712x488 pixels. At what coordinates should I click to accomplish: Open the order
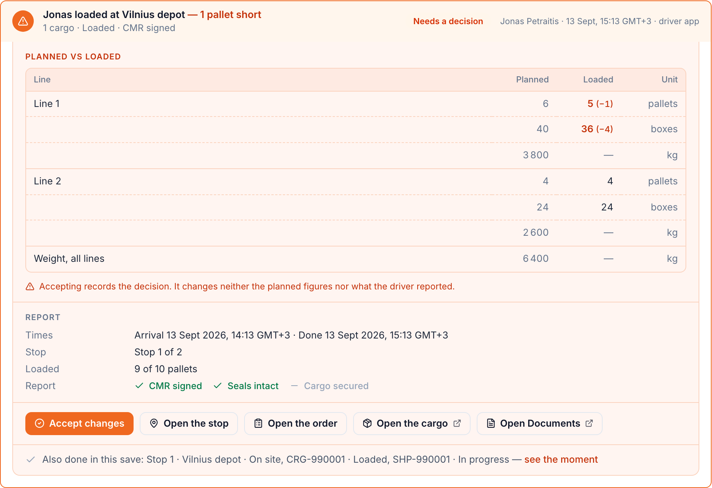click(x=296, y=424)
